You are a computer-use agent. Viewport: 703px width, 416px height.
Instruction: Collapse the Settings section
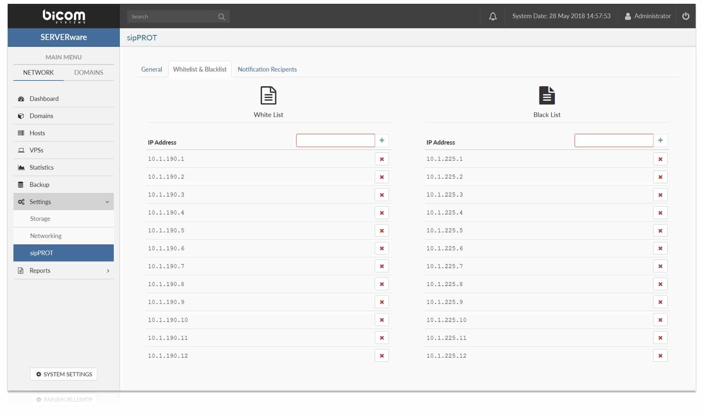click(107, 201)
